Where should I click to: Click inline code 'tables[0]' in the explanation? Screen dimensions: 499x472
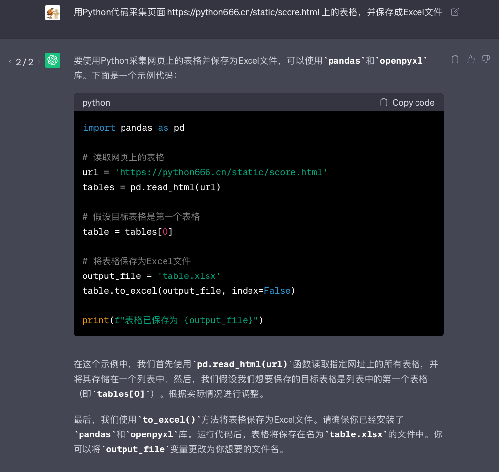click(121, 394)
